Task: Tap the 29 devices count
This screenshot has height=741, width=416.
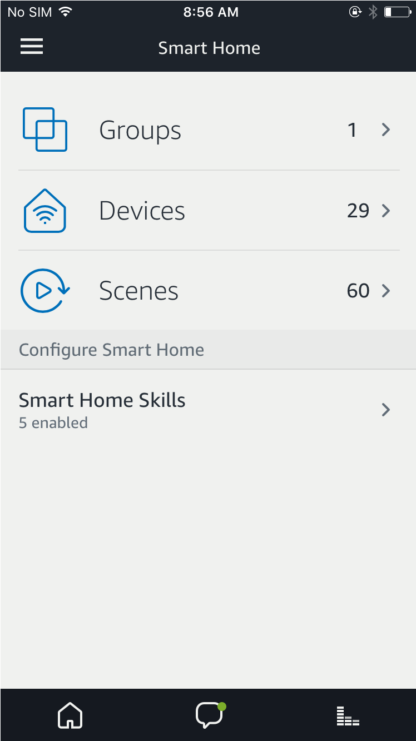Action: pyautogui.click(x=358, y=211)
